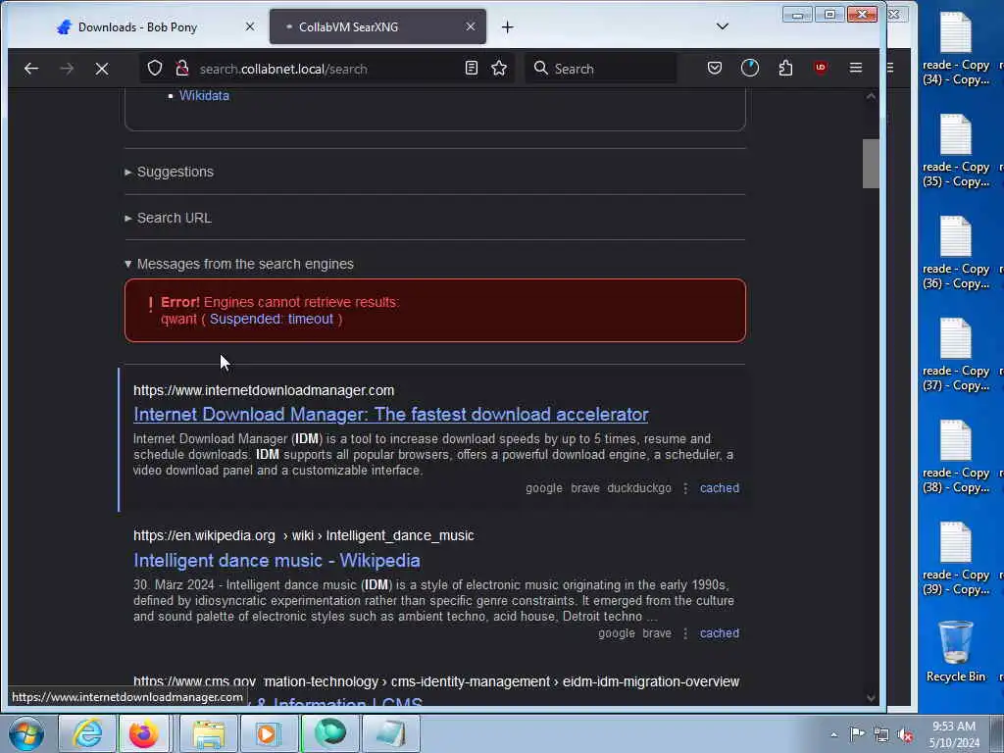1004x753 pixels.
Task: Select the CollabVM SearXNG tab
Action: click(377, 26)
